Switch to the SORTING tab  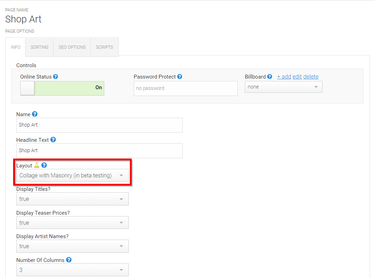pos(39,47)
